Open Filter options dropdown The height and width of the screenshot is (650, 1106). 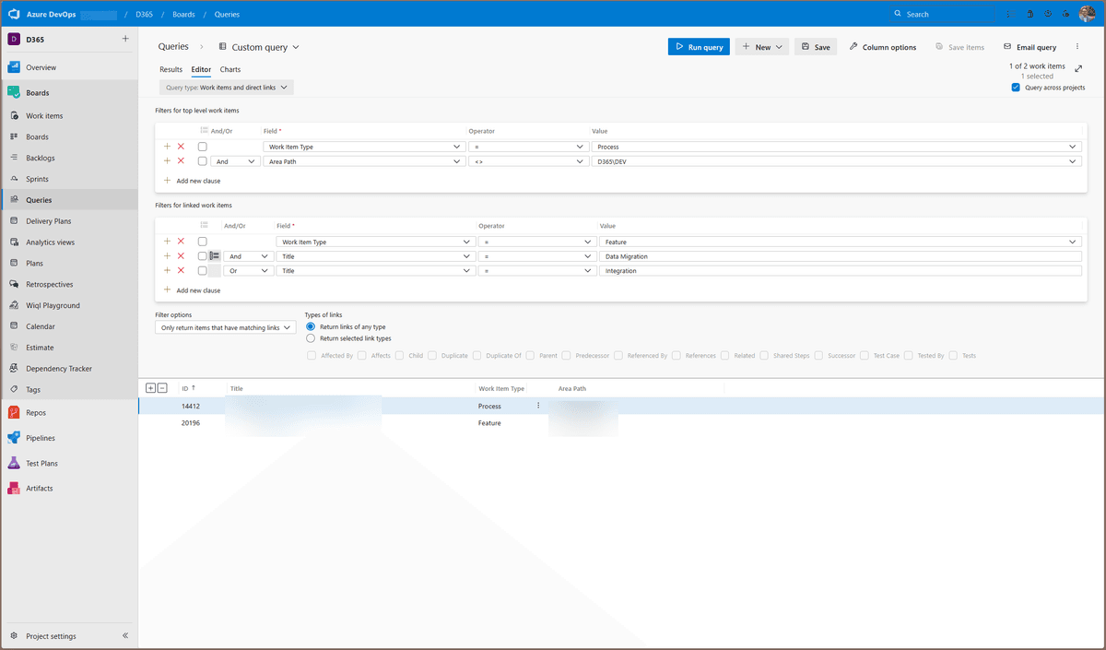click(x=225, y=327)
